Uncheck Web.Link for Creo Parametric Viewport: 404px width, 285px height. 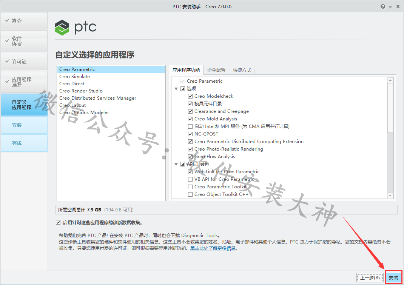point(190,172)
